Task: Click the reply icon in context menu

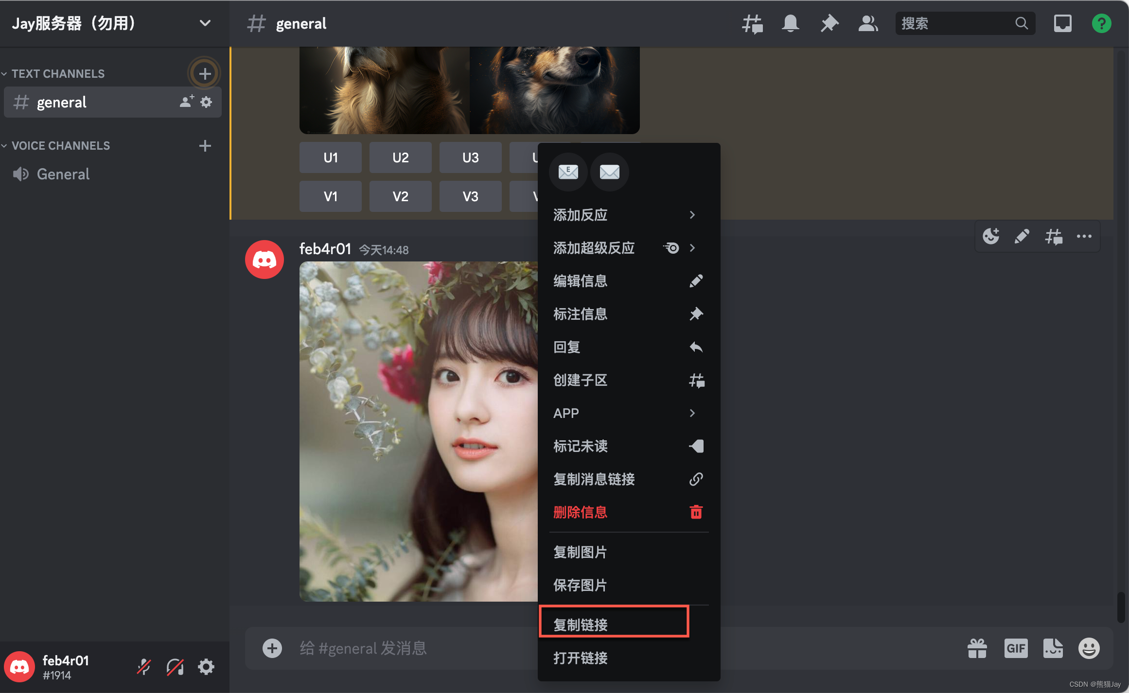Action: click(694, 347)
